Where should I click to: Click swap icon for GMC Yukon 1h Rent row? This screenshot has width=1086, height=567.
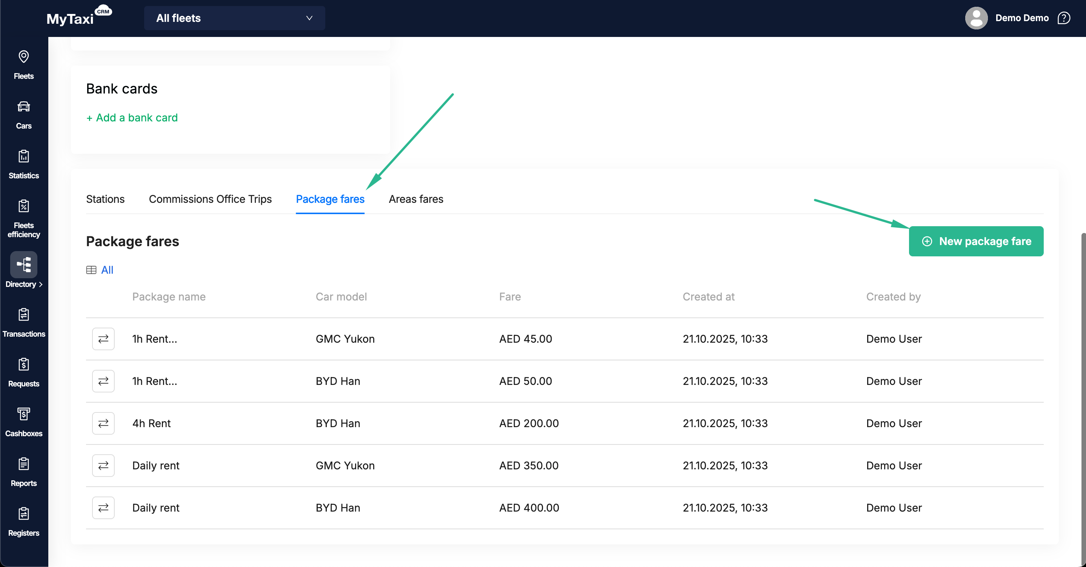tap(103, 339)
